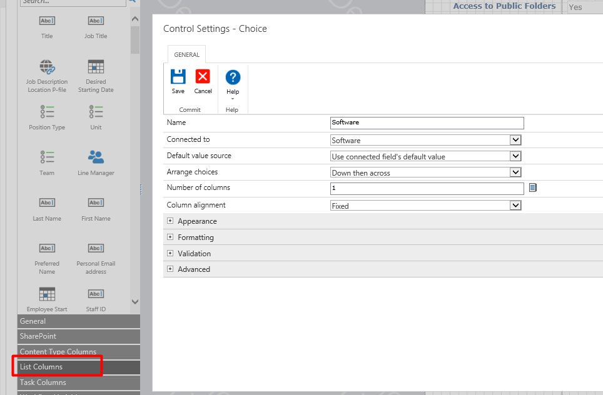The image size is (603, 395).
Task: Select the Job Title column icon
Action: click(96, 21)
